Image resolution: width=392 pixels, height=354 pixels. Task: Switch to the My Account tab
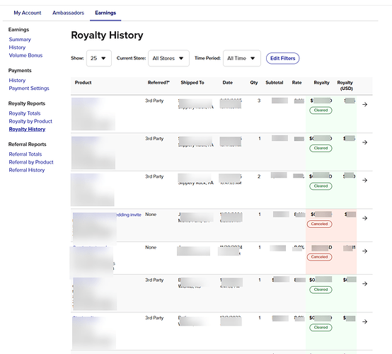coord(28,13)
